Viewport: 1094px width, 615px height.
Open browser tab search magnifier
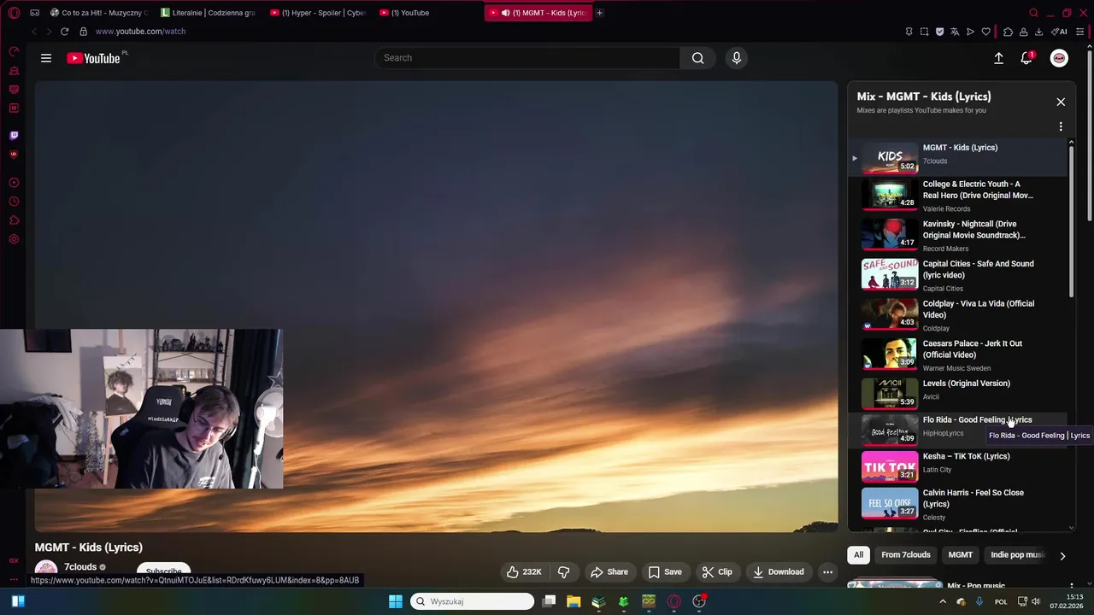pyautogui.click(x=1033, y=13)
